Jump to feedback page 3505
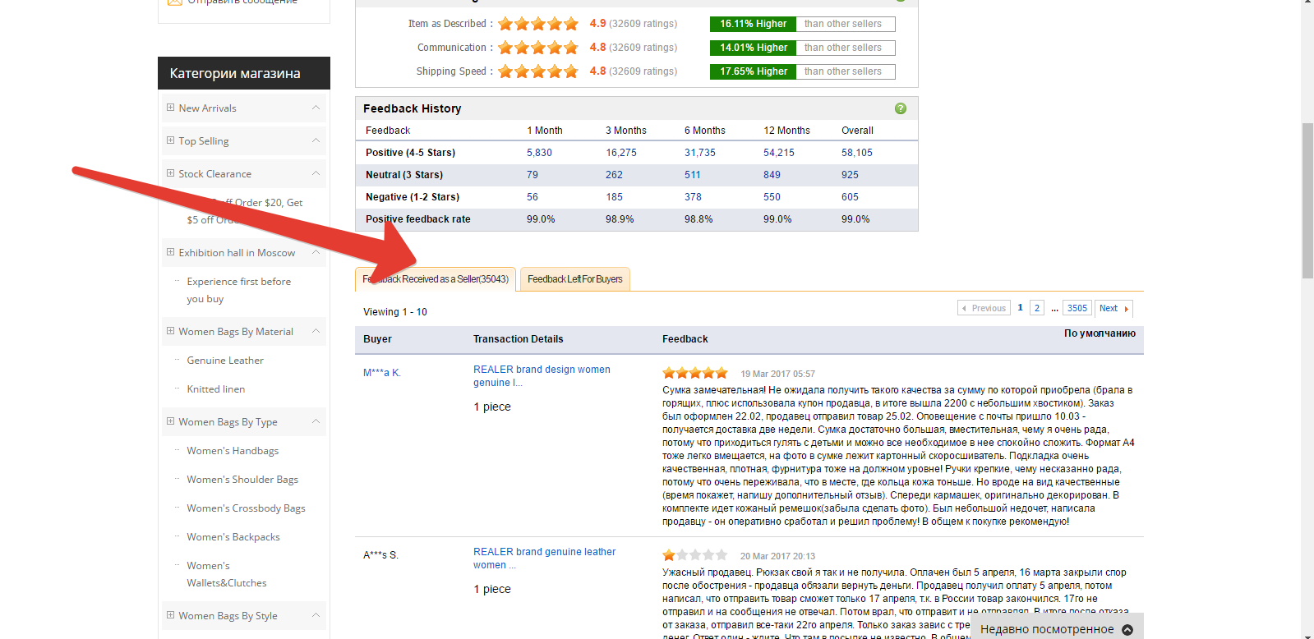1314x639 pixels. [x=1077, y=308]
